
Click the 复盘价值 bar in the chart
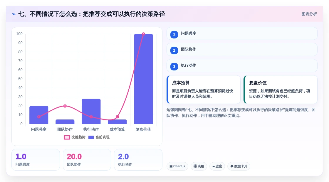click(144, 79)
